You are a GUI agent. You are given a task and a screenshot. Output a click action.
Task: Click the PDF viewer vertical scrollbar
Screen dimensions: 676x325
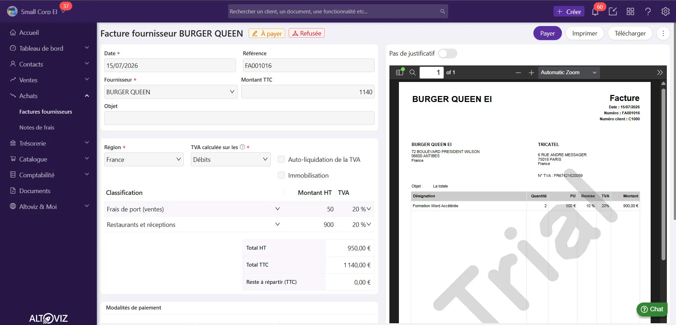point(663,174)
